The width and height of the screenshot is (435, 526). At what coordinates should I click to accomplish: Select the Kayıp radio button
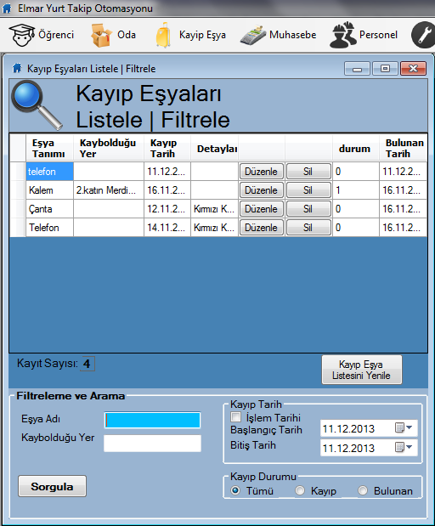[x=300, y=491]
